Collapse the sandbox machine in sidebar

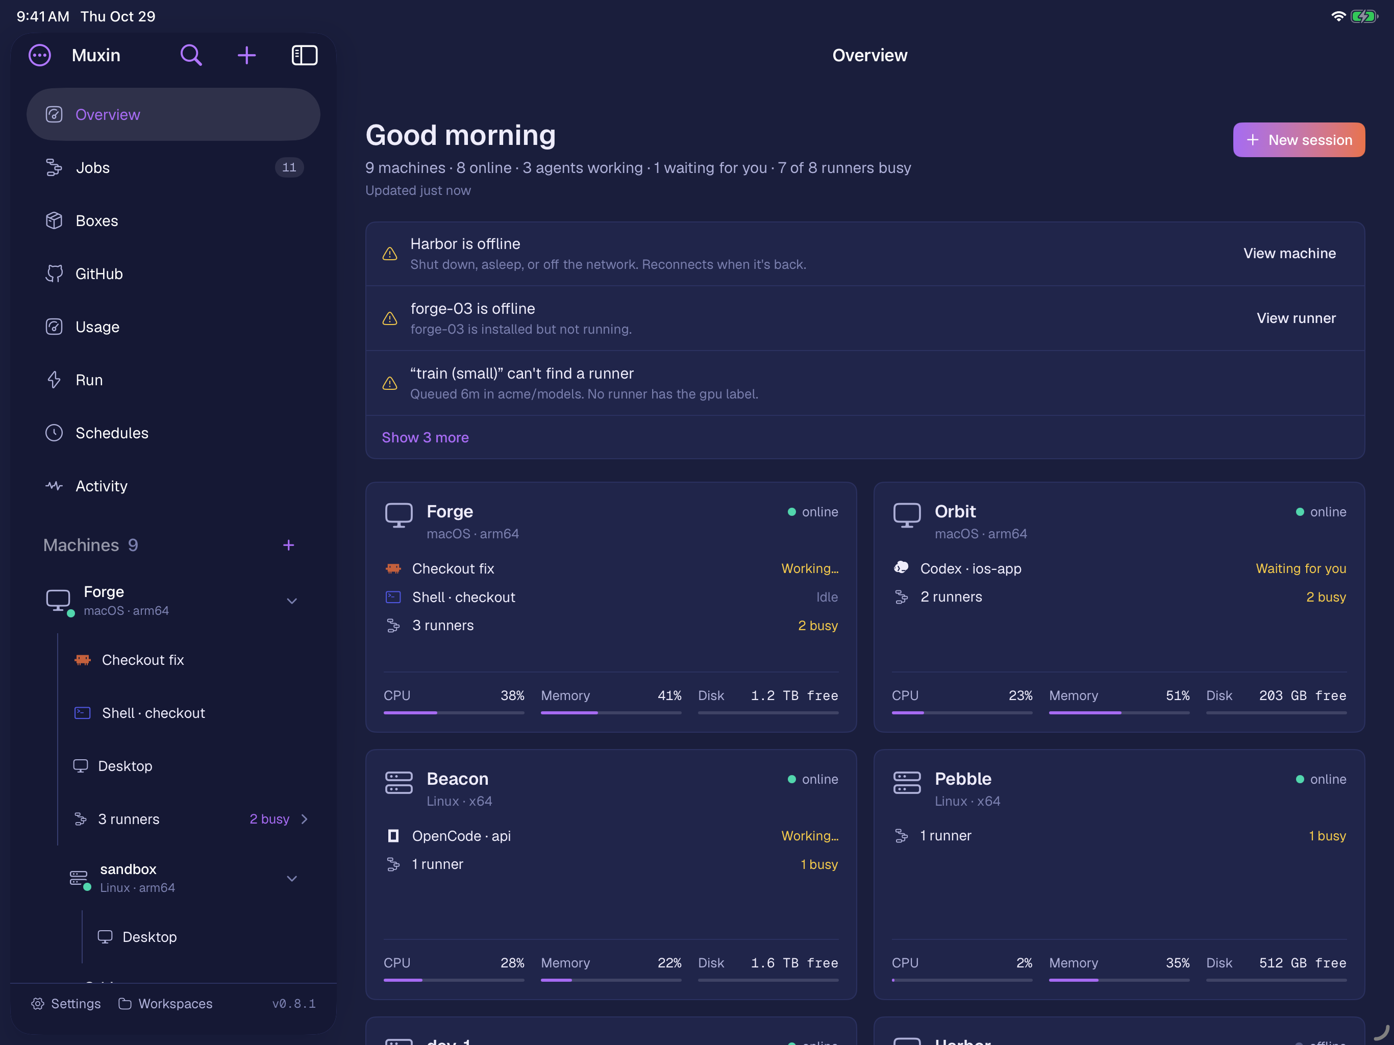pyautogui.click(x=292, y=879)
